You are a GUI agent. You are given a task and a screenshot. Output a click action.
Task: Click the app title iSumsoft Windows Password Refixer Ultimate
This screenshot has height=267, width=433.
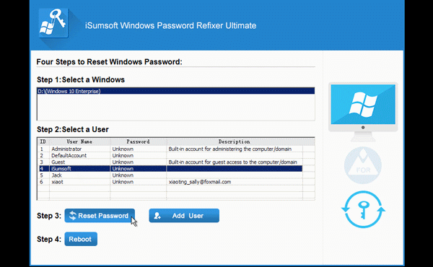tap(170, 26)
